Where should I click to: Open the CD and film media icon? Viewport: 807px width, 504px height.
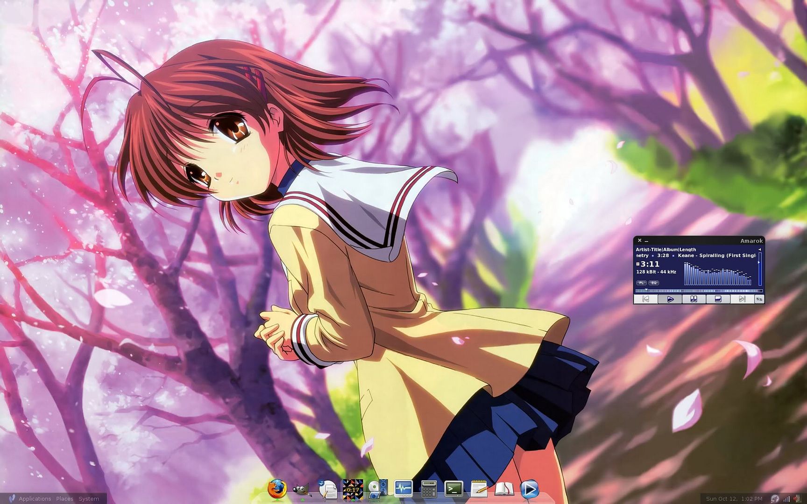tap(378, 489)
